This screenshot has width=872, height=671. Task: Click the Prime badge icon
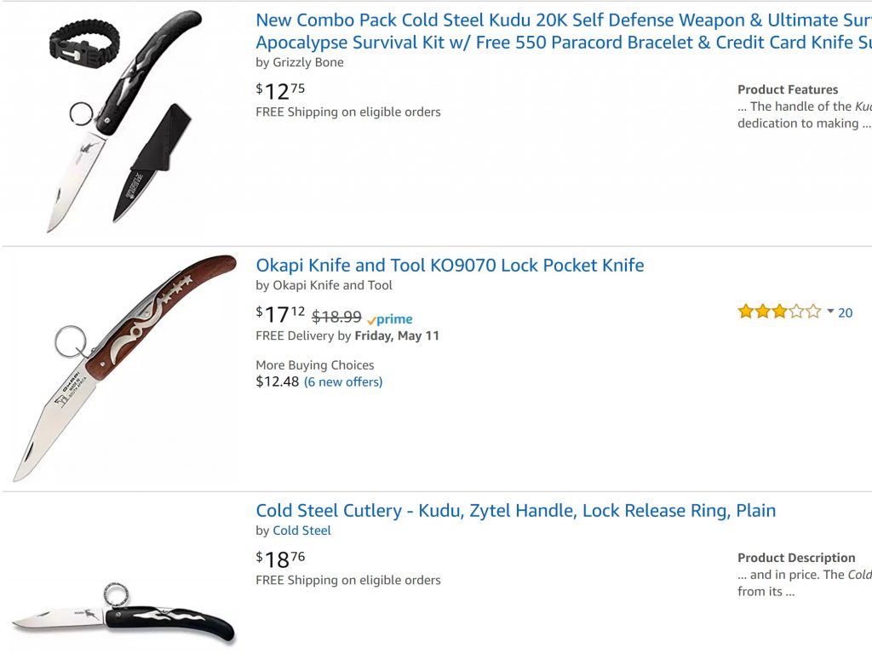390,319
